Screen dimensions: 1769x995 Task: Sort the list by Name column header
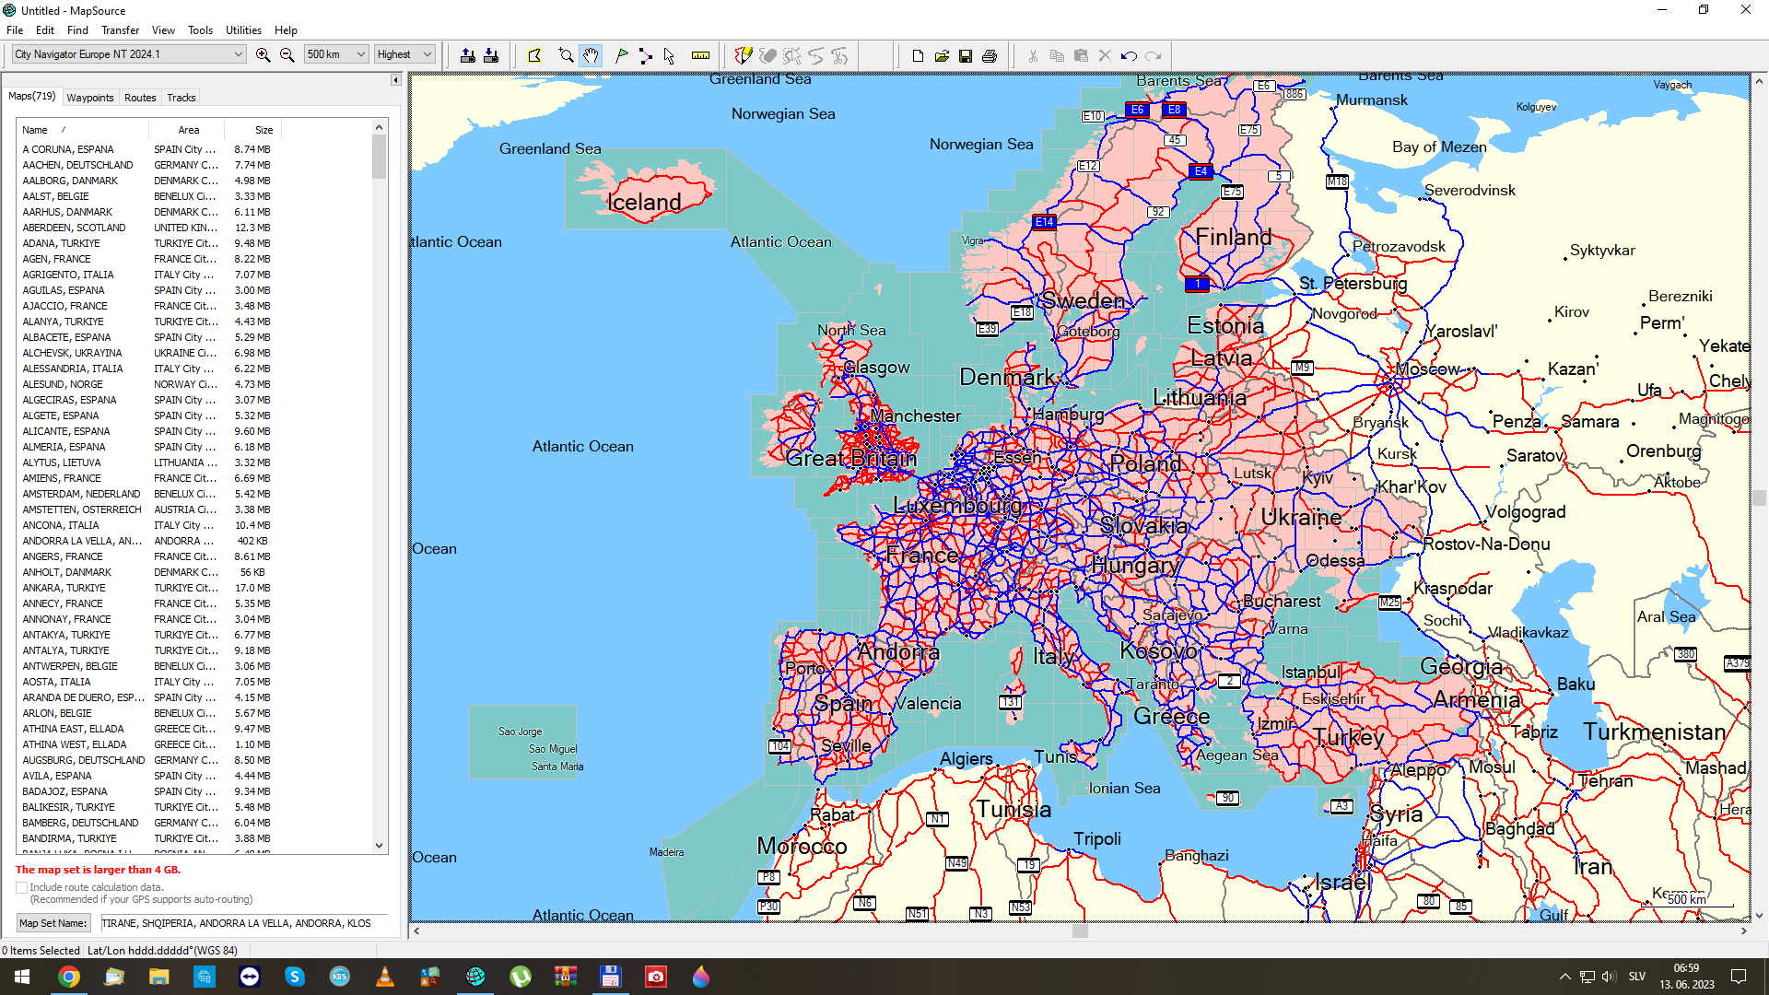[83, 130]
